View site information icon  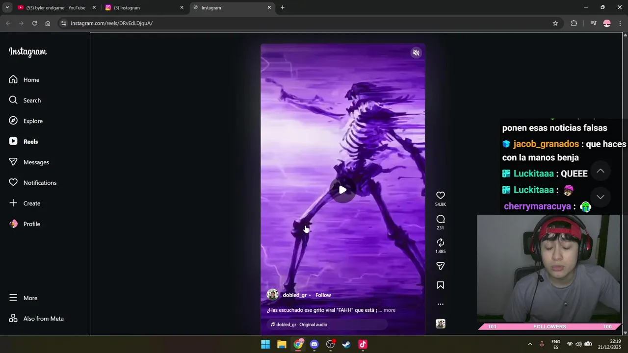[63, 23]
